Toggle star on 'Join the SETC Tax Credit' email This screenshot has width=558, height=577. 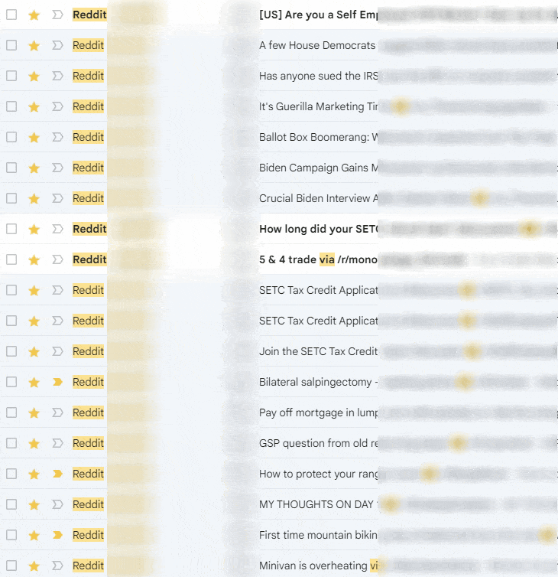tap(34, 351)
